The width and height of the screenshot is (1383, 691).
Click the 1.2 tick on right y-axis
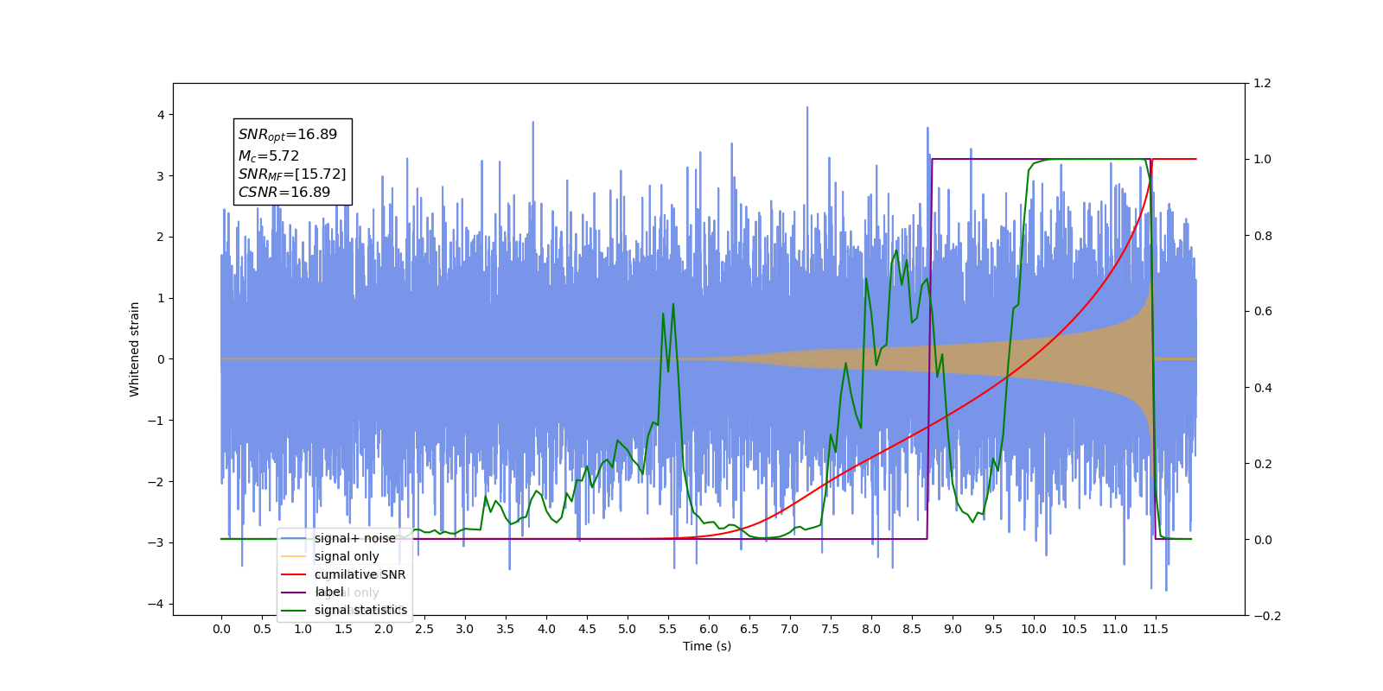click(1263, 84)
